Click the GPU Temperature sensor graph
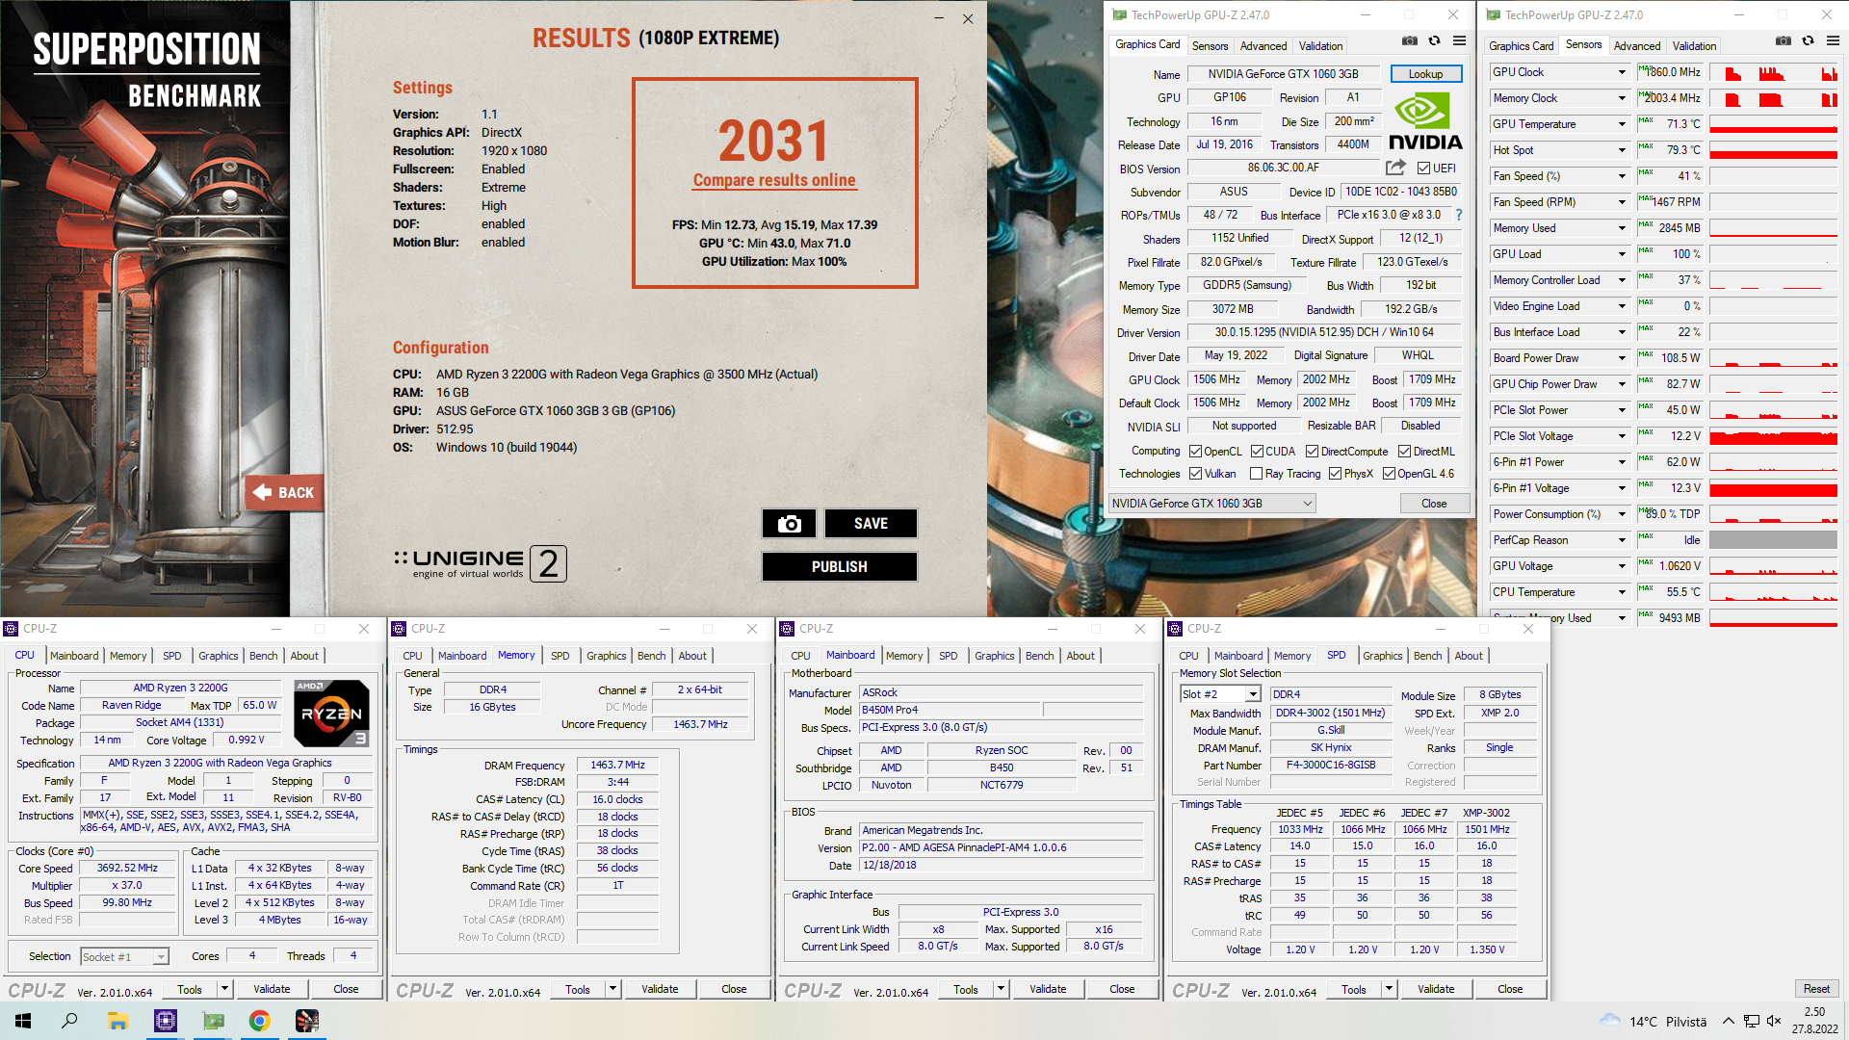Screen dimensions: 1849x1040 [1774, 124]
